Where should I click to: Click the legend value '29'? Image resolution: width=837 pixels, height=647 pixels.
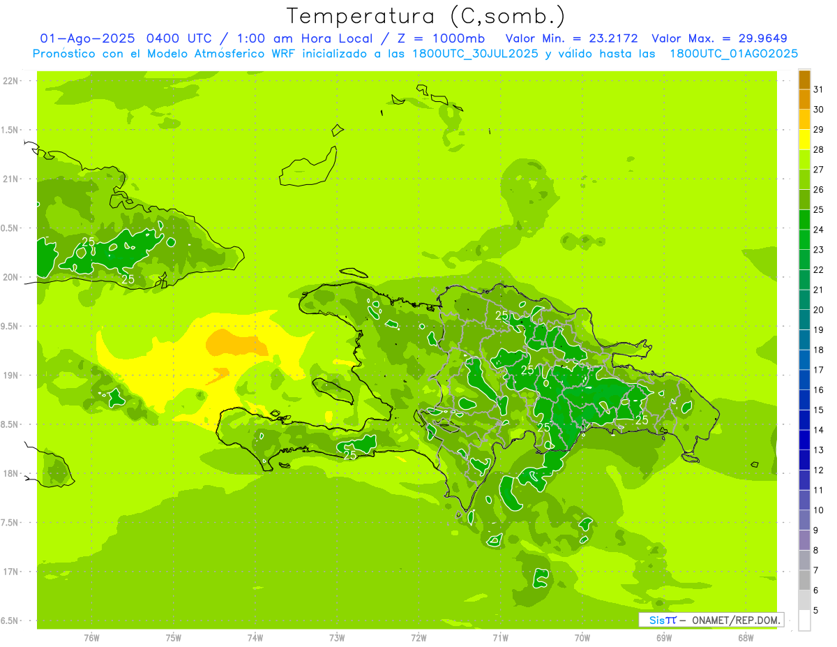click(819, 129)
